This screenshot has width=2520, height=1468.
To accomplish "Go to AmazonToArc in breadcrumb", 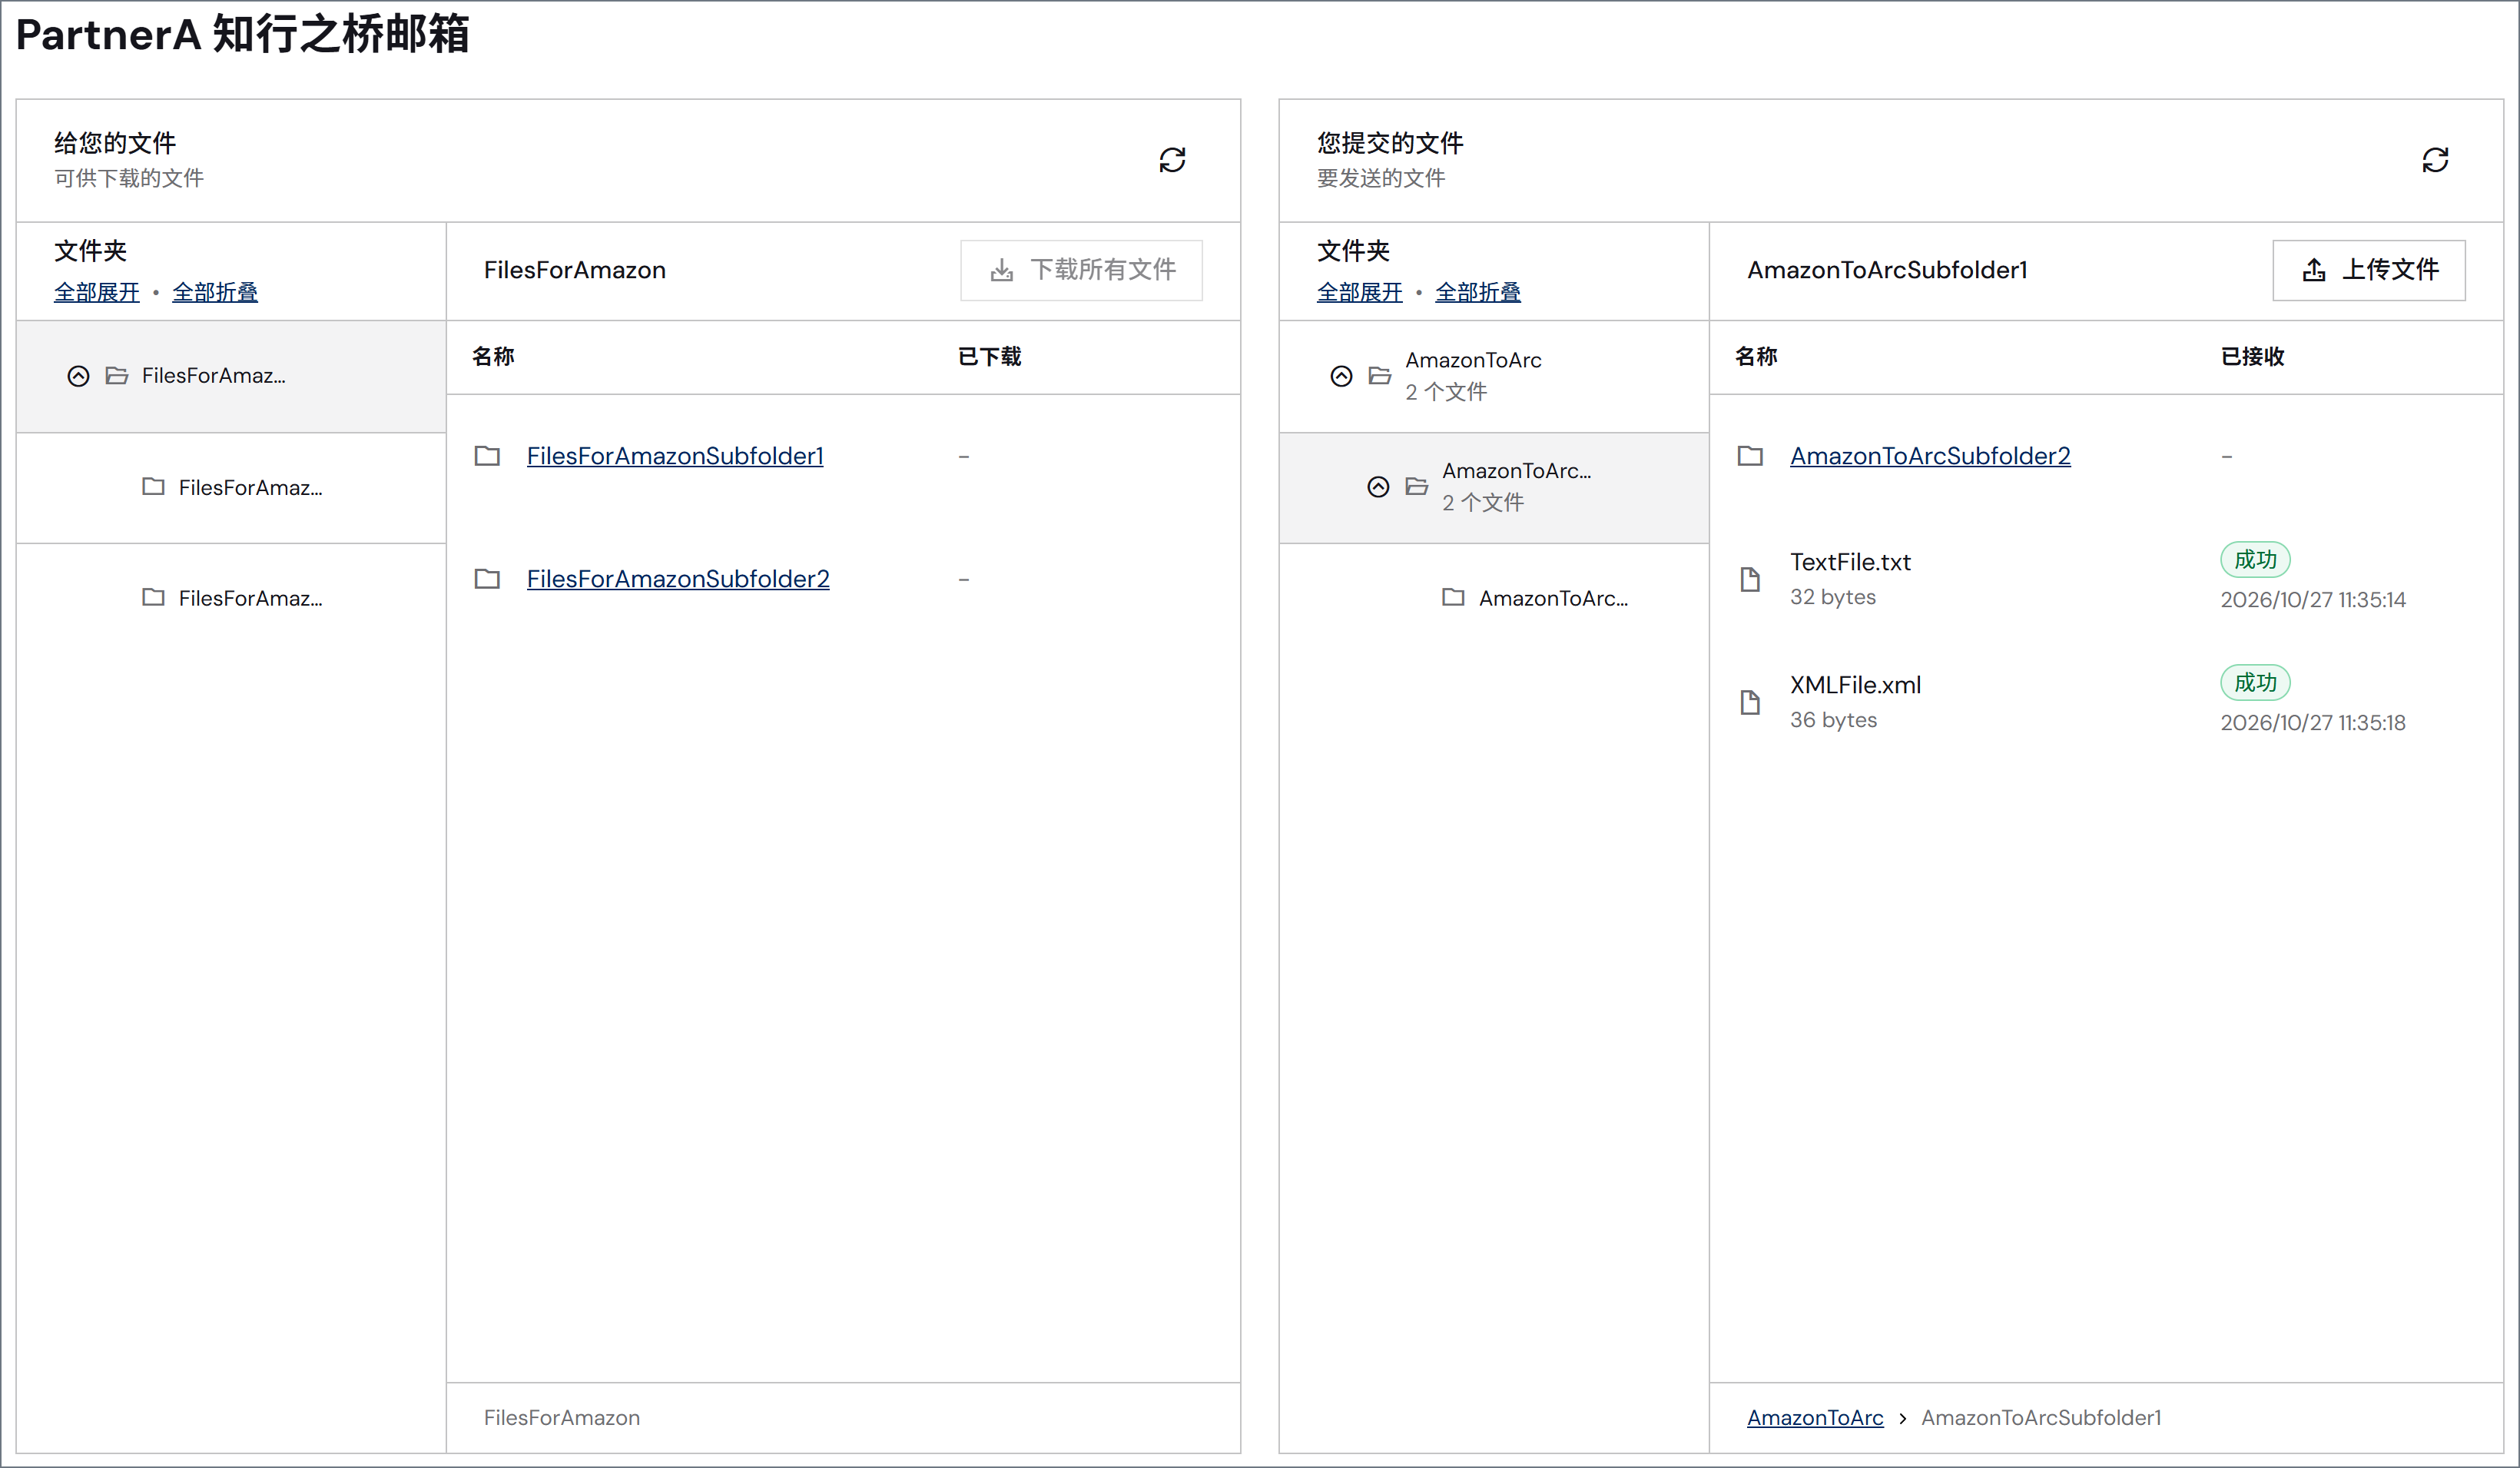I will [1815, 1417].
